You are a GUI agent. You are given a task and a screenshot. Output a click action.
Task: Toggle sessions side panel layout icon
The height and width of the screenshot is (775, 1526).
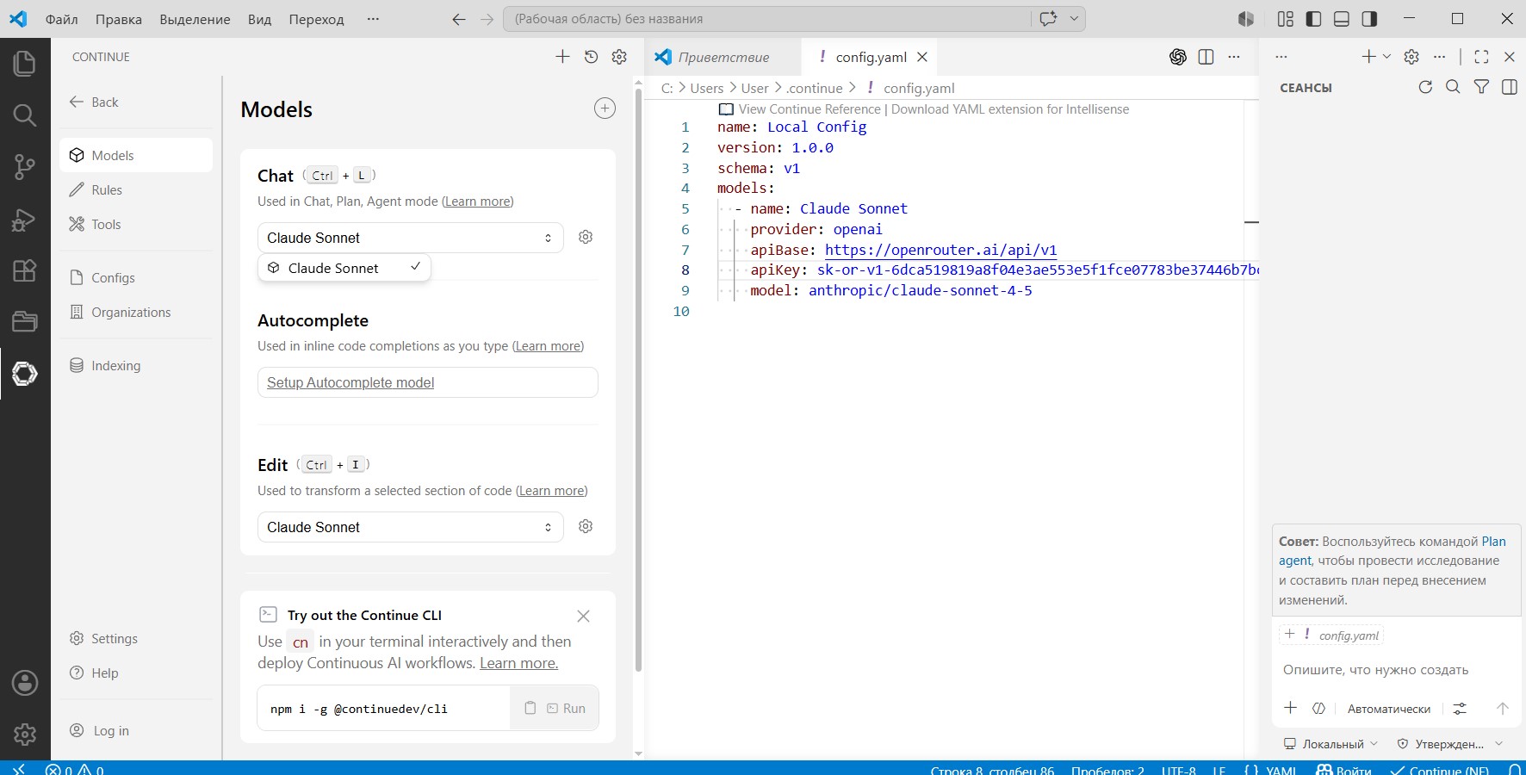[x=1509, y=87]
